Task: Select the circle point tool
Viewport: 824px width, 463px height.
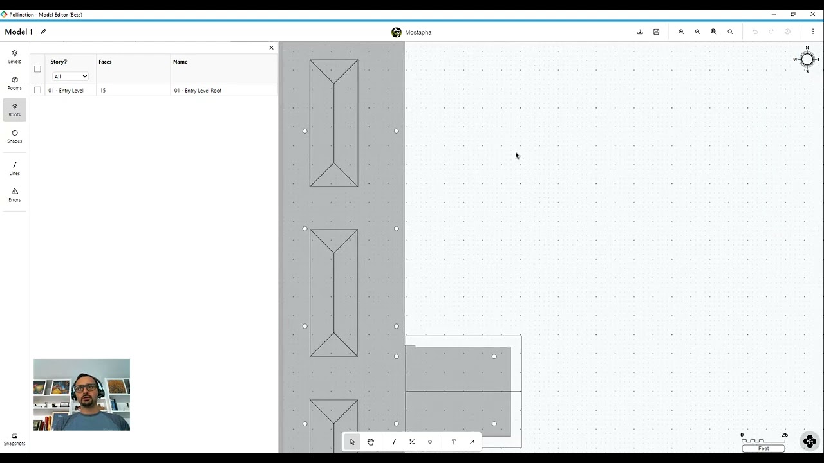Action: click(430, 442)
